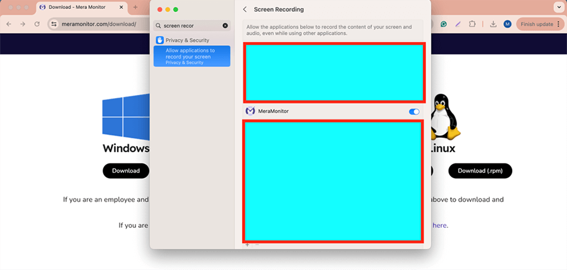Open the purple feather extension icon

458,24
